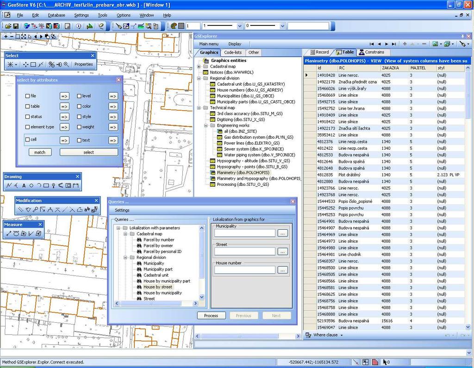The width and height of the screenshot is (474, 368).
Task: Click the parallel lines tool in Modification toolbar
Action: [20, 209]
